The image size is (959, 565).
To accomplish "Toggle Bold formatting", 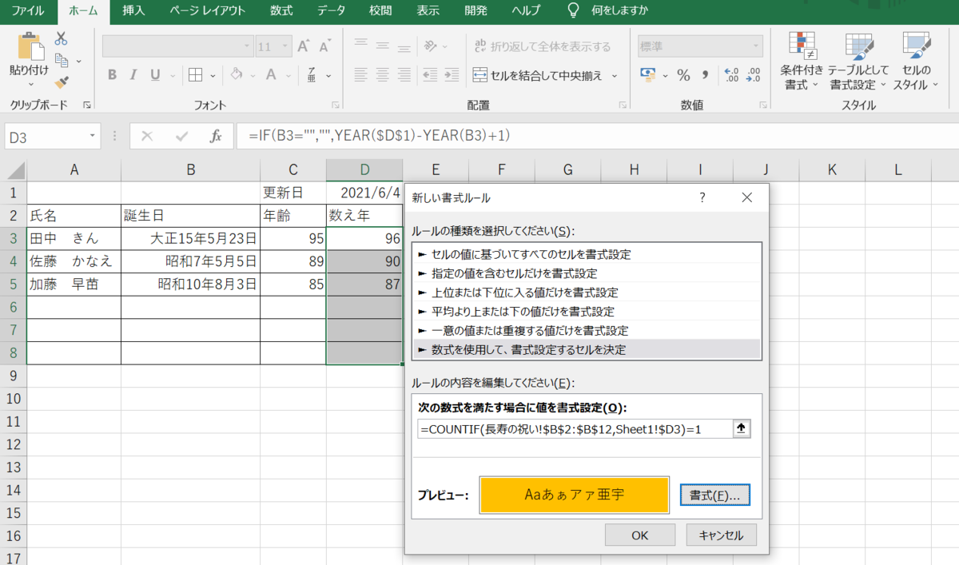I will 112,75.
